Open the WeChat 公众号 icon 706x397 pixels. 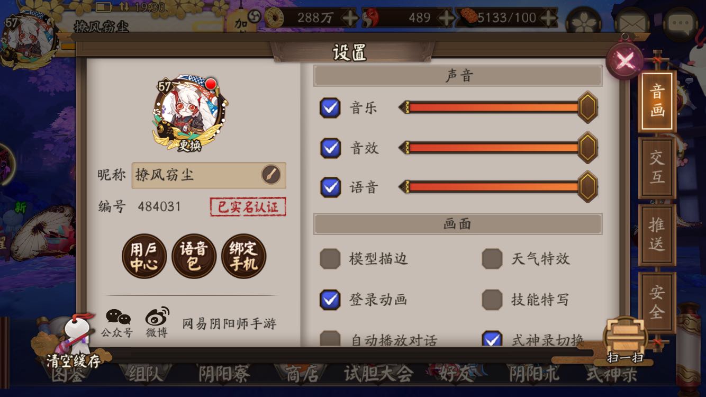pos(117,323)
